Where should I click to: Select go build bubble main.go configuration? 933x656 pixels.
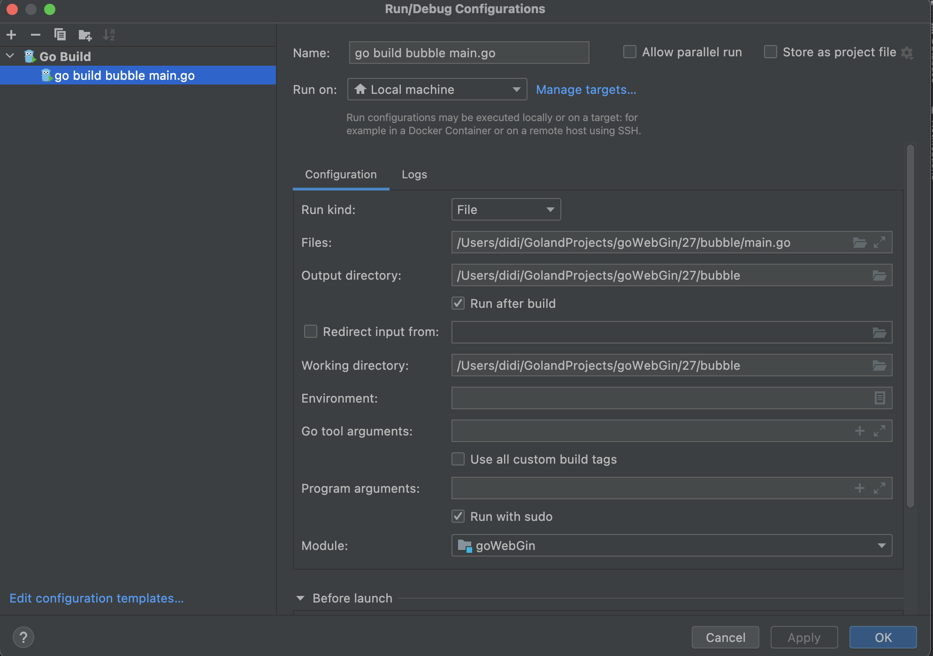pyautogui.click(x=138, y=75)
